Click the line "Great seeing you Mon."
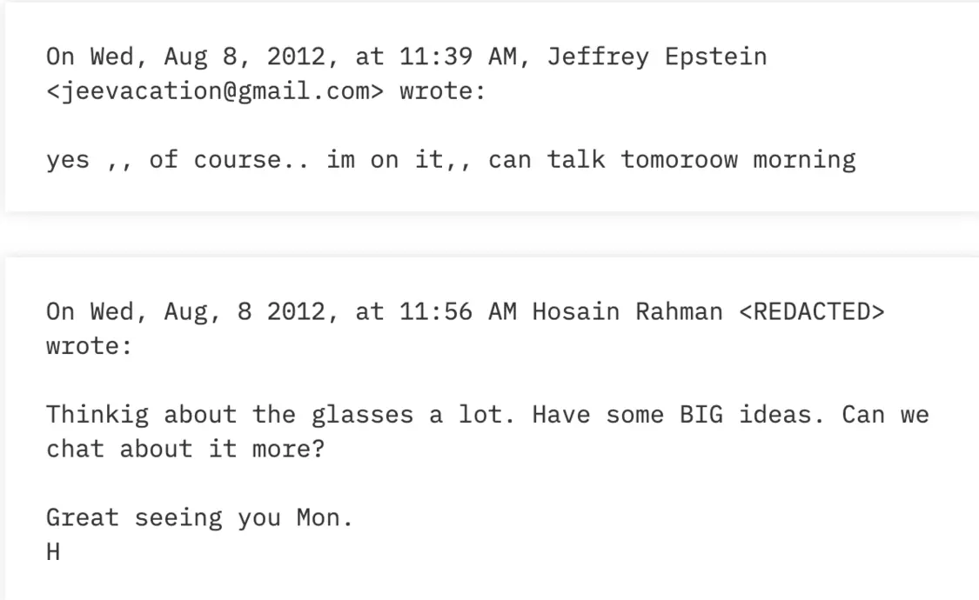Viewport: 979px width, 600px height. pos(200,518)
